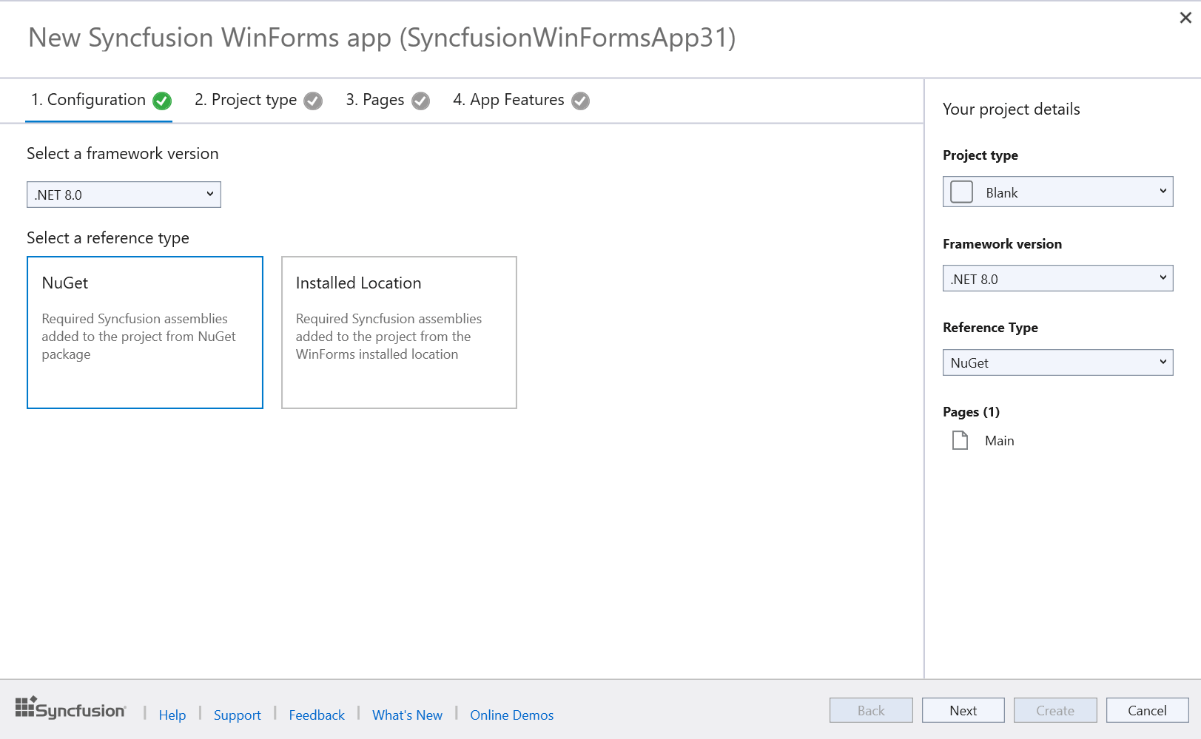The image size is (1201, 739).
Task: Click the App Features checkmark icon
Action: tap(581, 101)
